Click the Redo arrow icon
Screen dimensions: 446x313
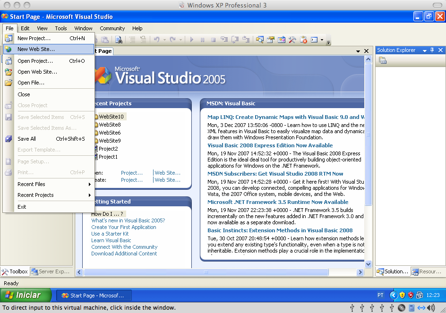(172, 40)
